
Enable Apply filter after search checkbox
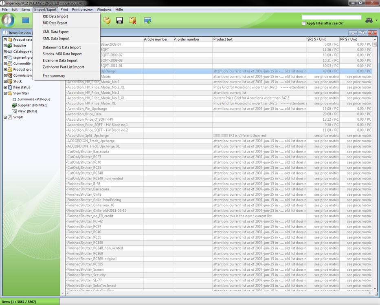(304, 24)
